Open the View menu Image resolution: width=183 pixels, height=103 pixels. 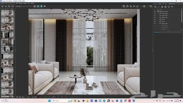point(28,3)
